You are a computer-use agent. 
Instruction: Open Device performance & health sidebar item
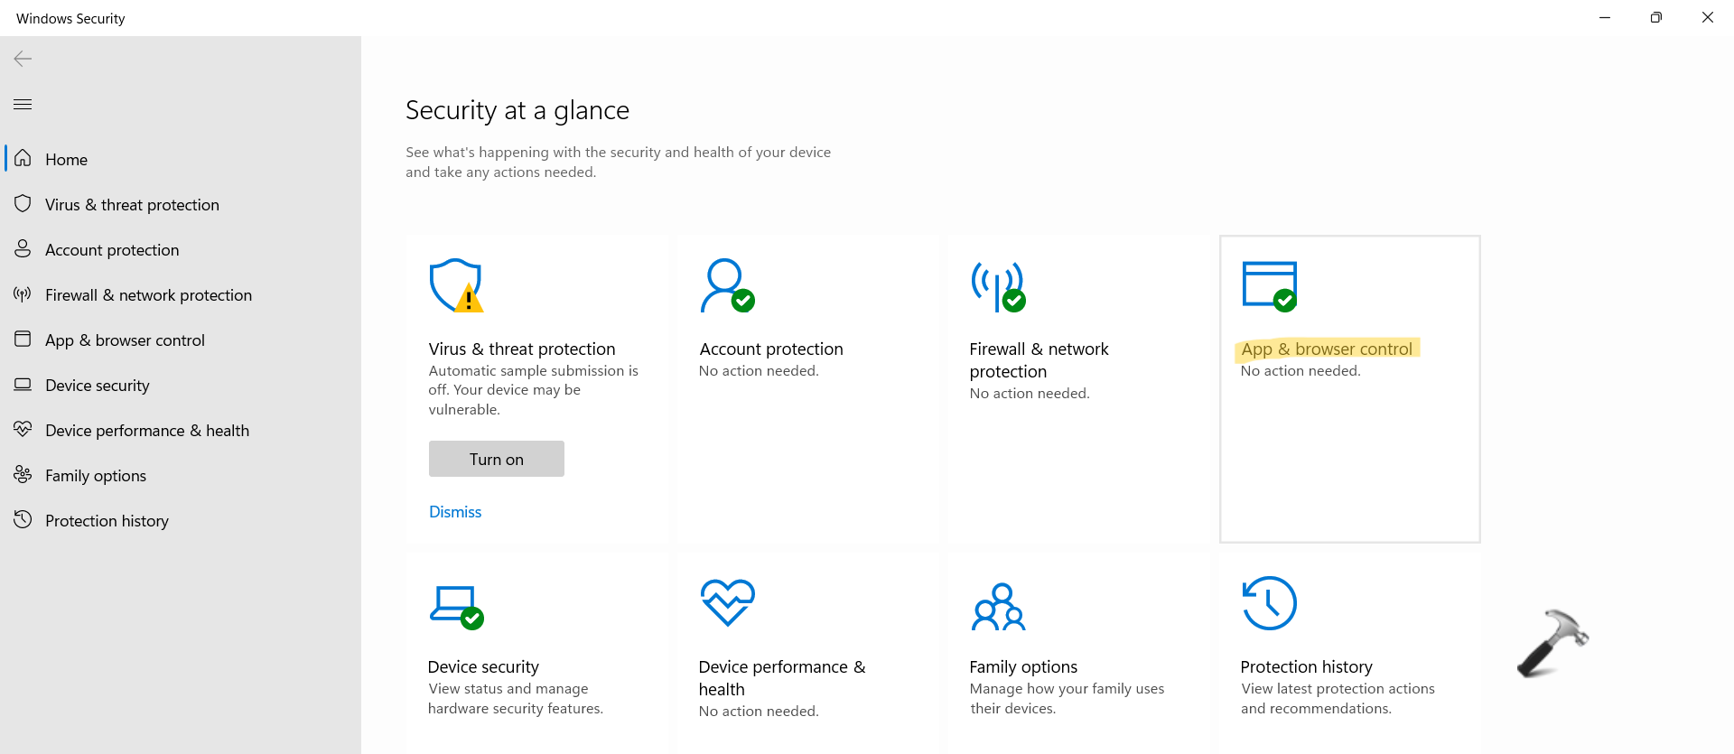147,431
